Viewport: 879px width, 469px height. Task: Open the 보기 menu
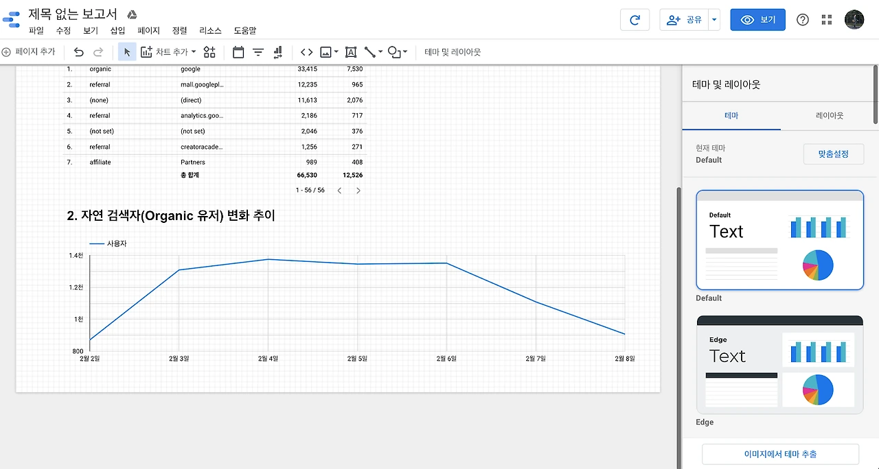pyautogui.click(x=91, y=31)
